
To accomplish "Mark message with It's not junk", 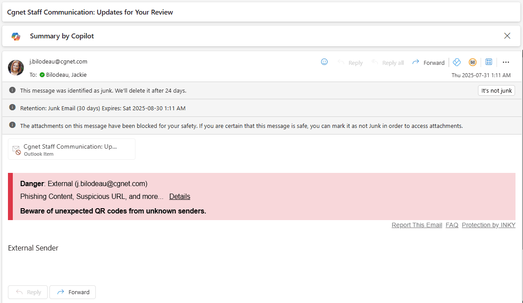I will click(x=497, y=91).
